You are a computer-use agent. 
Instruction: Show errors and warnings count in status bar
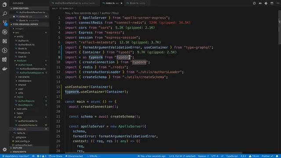pos(41,156)
